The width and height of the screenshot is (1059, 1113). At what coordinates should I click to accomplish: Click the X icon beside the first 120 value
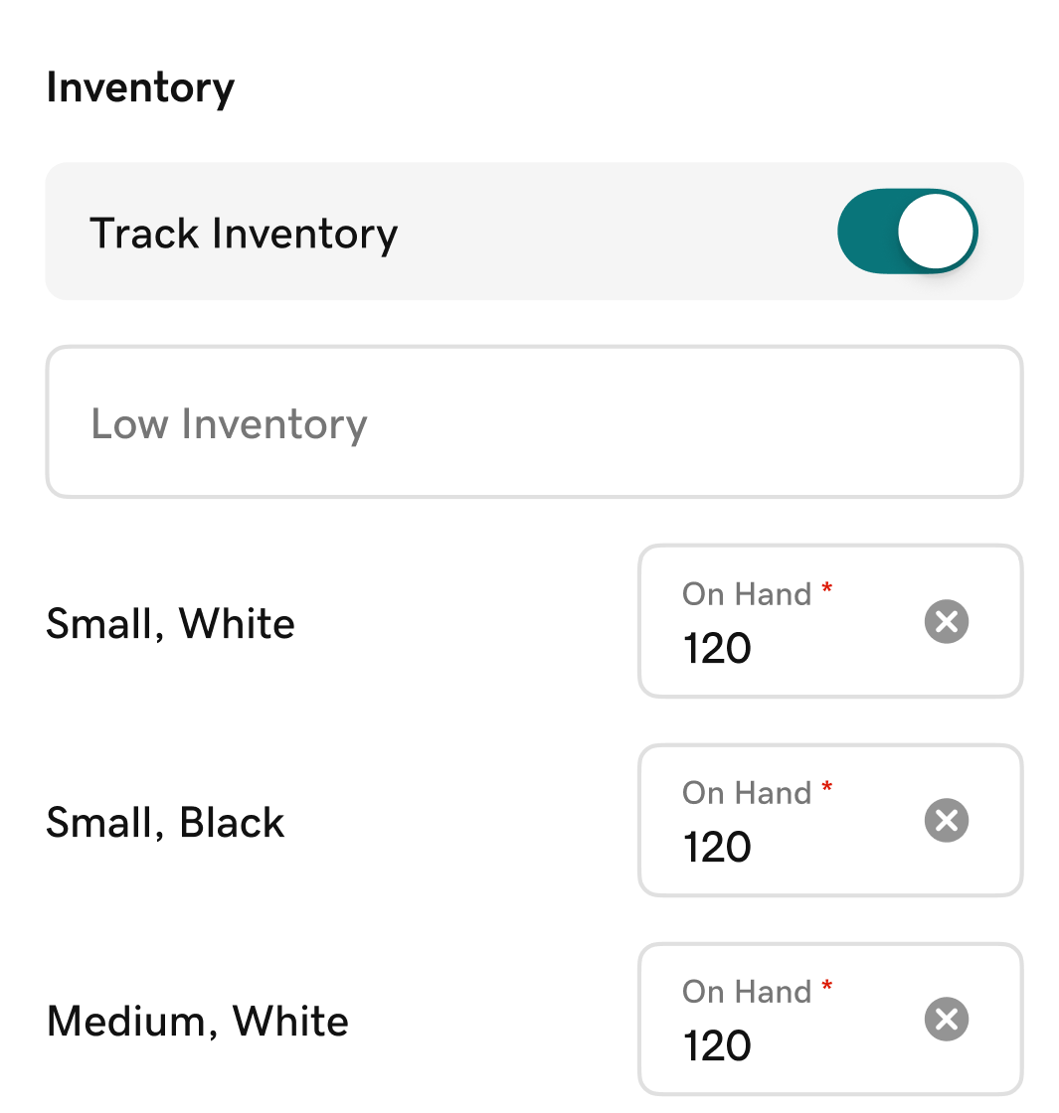[x=946, y=621]
